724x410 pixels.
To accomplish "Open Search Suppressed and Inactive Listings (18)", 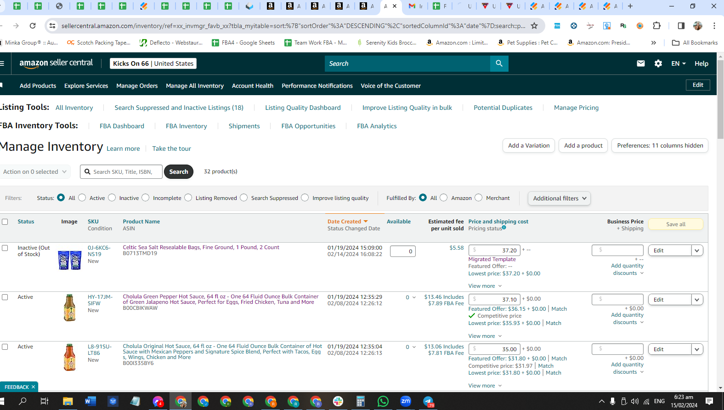I will click(179, 108).
